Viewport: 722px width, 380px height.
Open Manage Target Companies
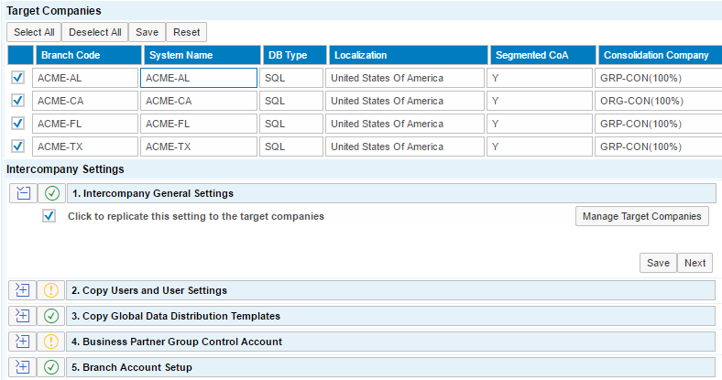(x=642, y=216)
